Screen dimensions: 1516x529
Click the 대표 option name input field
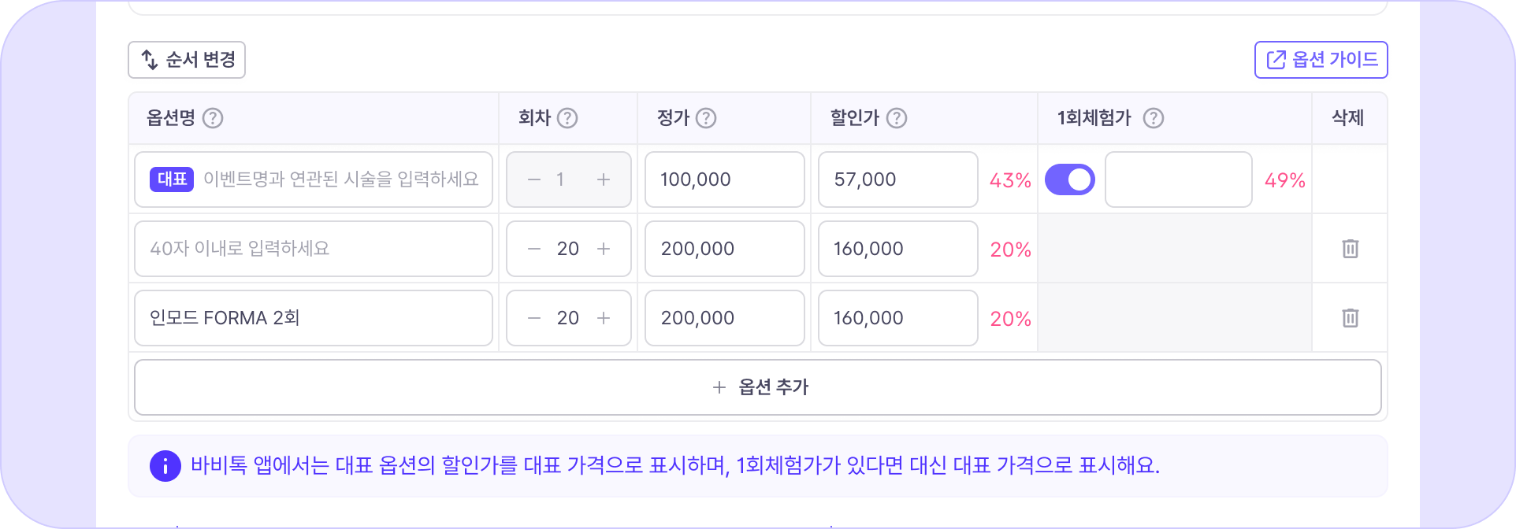point(314,179)
